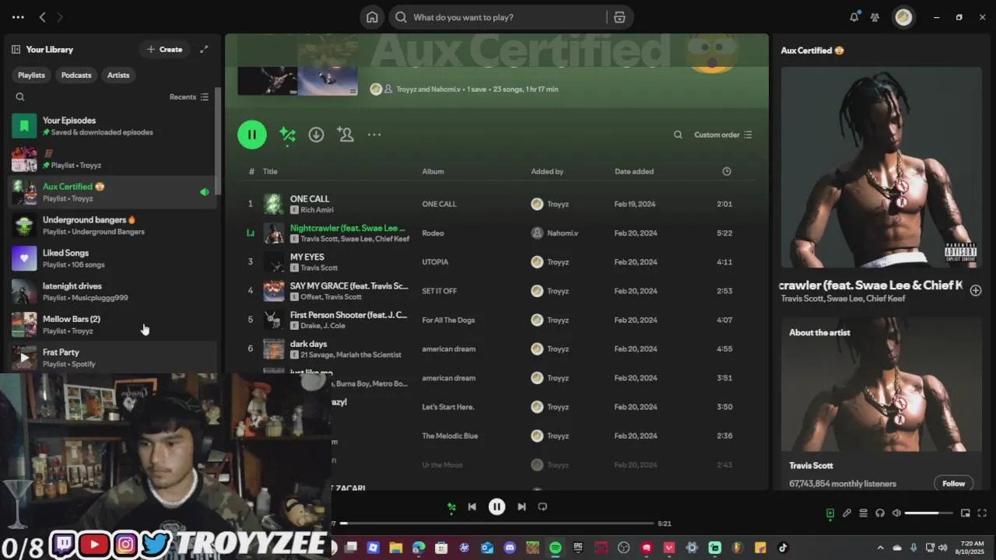The width and height of the screenshot is (996, 560).
Task: Open UTOPIA album link
Action: [435, 262]
